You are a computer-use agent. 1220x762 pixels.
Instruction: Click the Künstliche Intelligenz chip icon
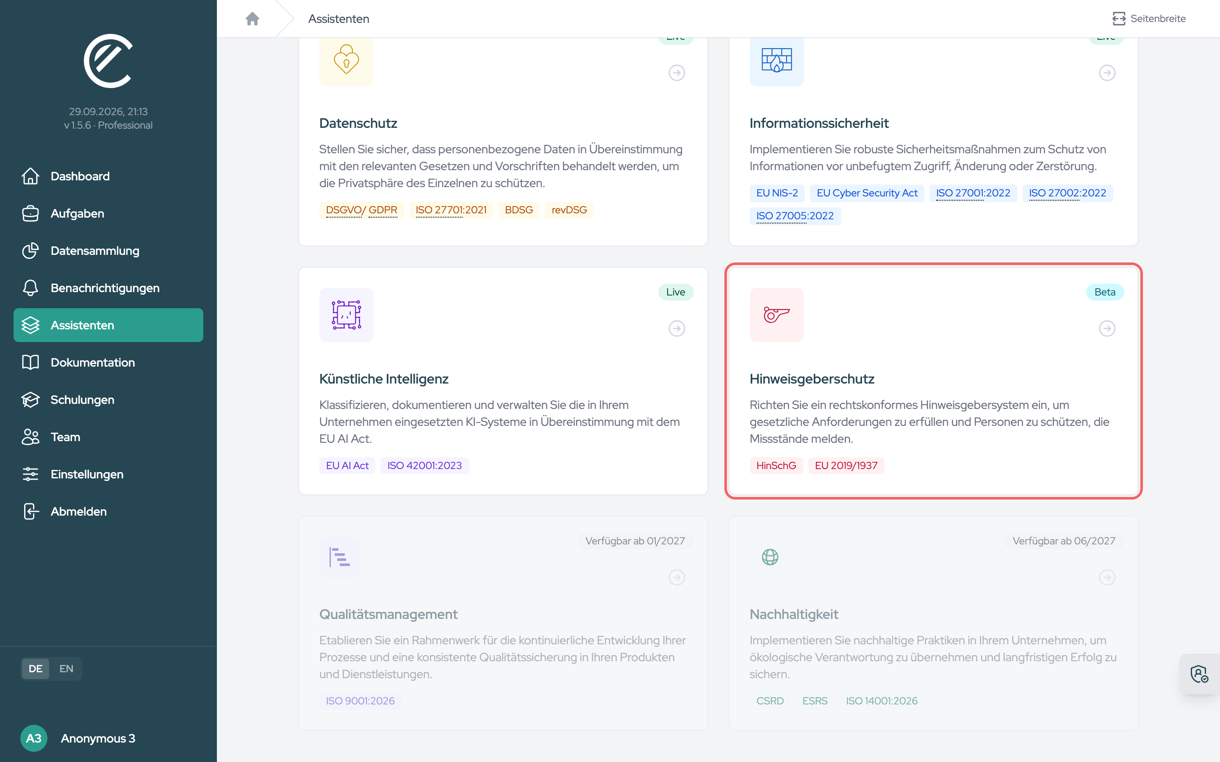[x=347, y=315]
